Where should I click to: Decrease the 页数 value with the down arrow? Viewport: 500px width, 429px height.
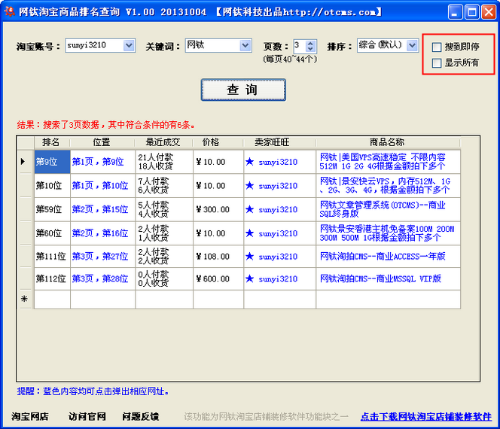[310, 49]
